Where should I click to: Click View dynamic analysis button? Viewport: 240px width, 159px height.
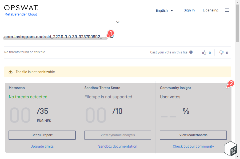pos(118,135)
